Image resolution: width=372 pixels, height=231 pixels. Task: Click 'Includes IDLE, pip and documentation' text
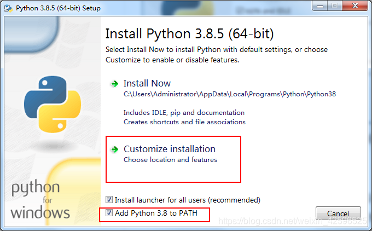point(184,113)
